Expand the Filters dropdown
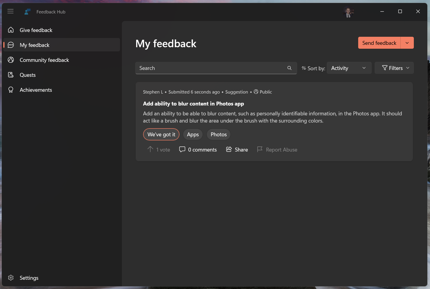Image resolution: width=430 pixels, height=289 pixels. [x=394, y=68]
